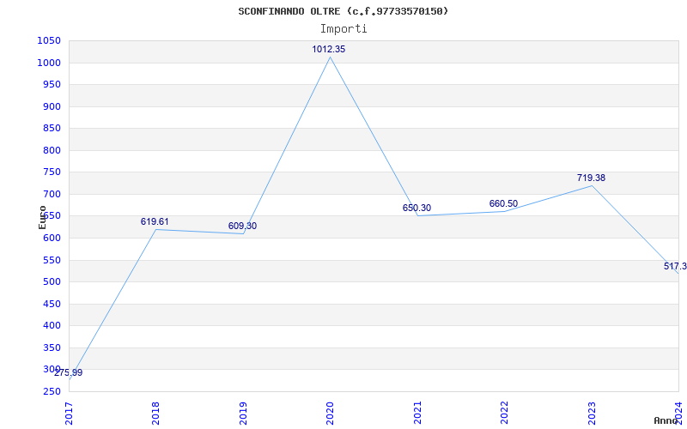Click the 450 y-axis value
The height and width of the screenshot is (429, 687).
tap(52, 305)
